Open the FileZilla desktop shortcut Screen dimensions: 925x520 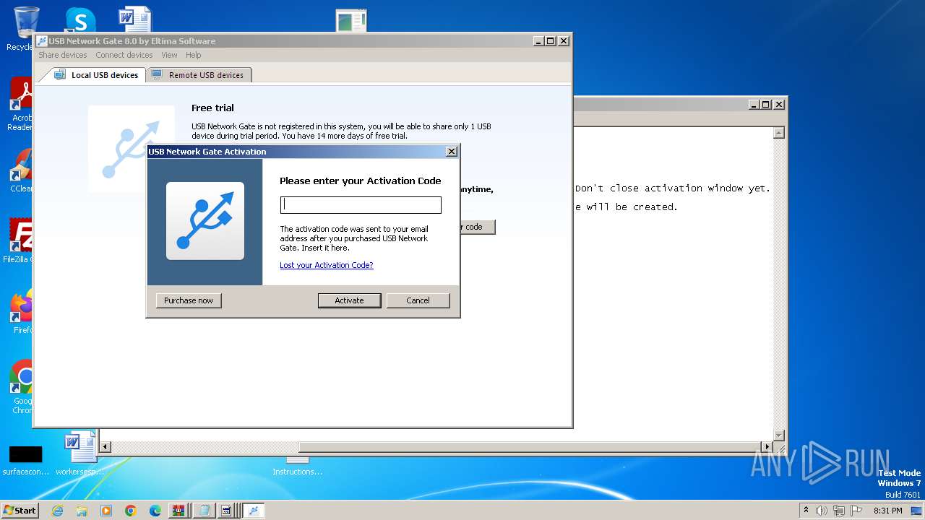20,240
